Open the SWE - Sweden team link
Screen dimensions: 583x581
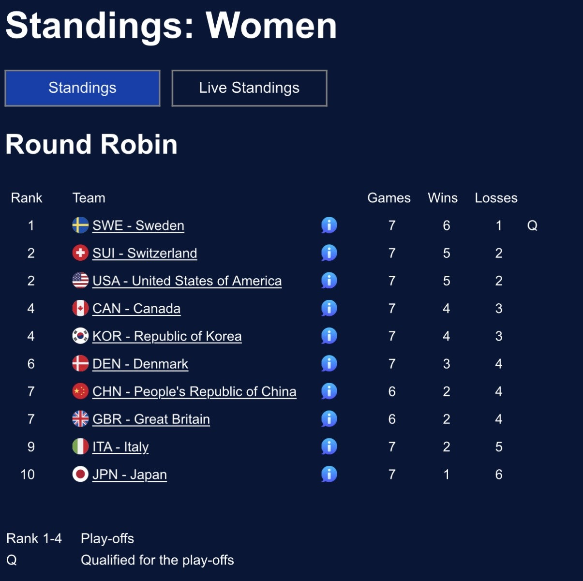tap(138, 226)
